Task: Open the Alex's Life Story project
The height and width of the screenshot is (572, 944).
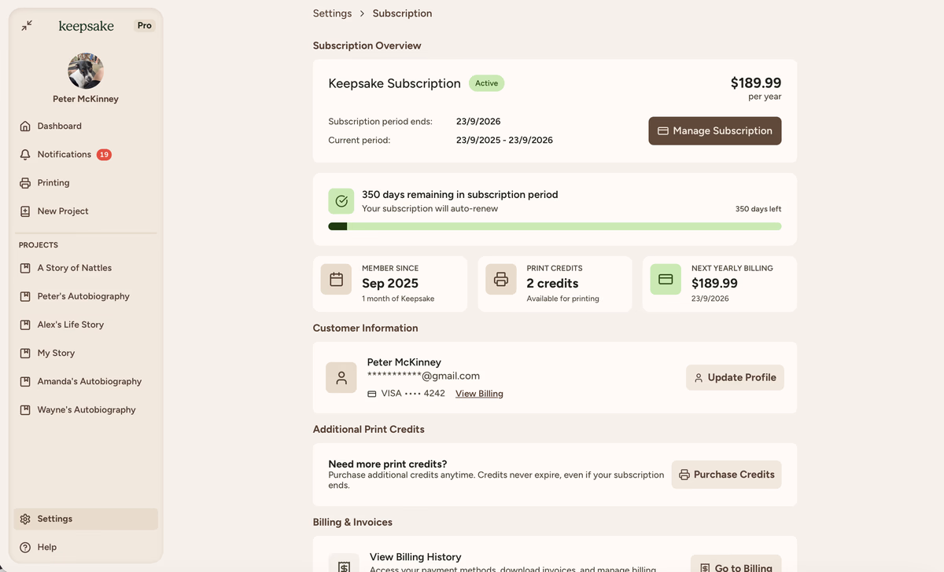Action: pyautogui.click(x=70, y=324)
